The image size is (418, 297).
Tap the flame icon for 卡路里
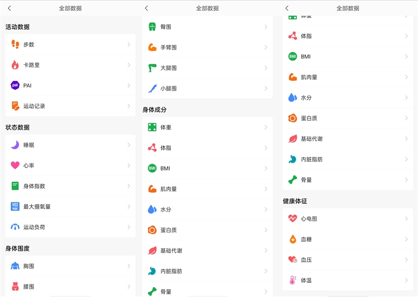[15, 65]
